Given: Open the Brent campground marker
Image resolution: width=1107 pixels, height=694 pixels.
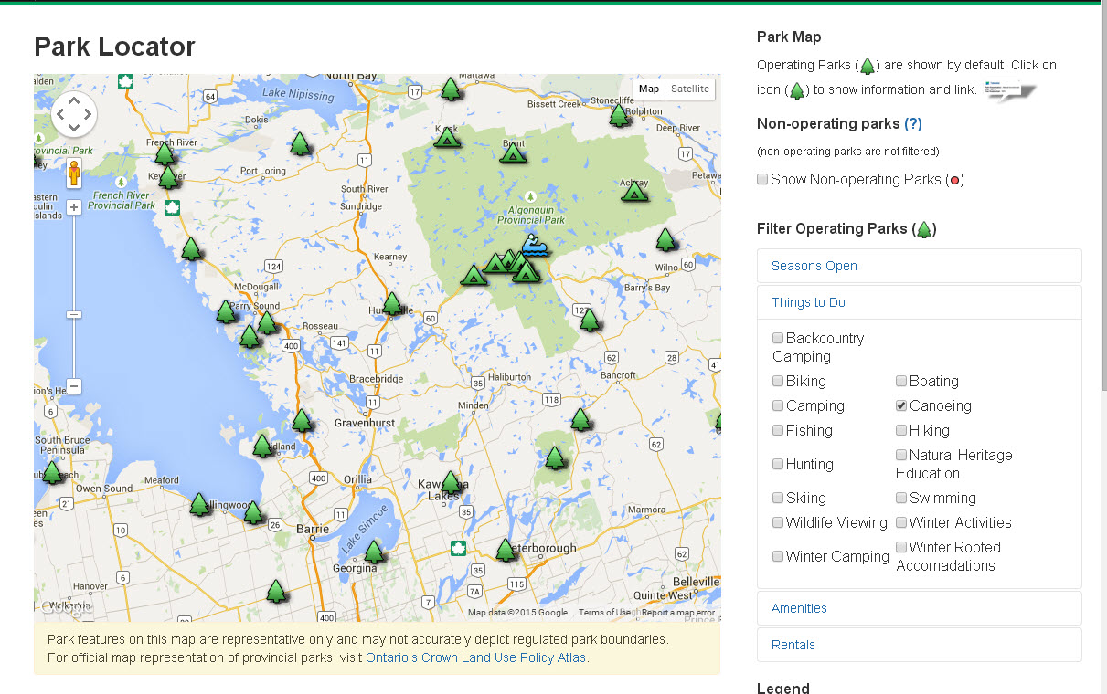Looking at the screenshot, I should (x=514, y=152).
